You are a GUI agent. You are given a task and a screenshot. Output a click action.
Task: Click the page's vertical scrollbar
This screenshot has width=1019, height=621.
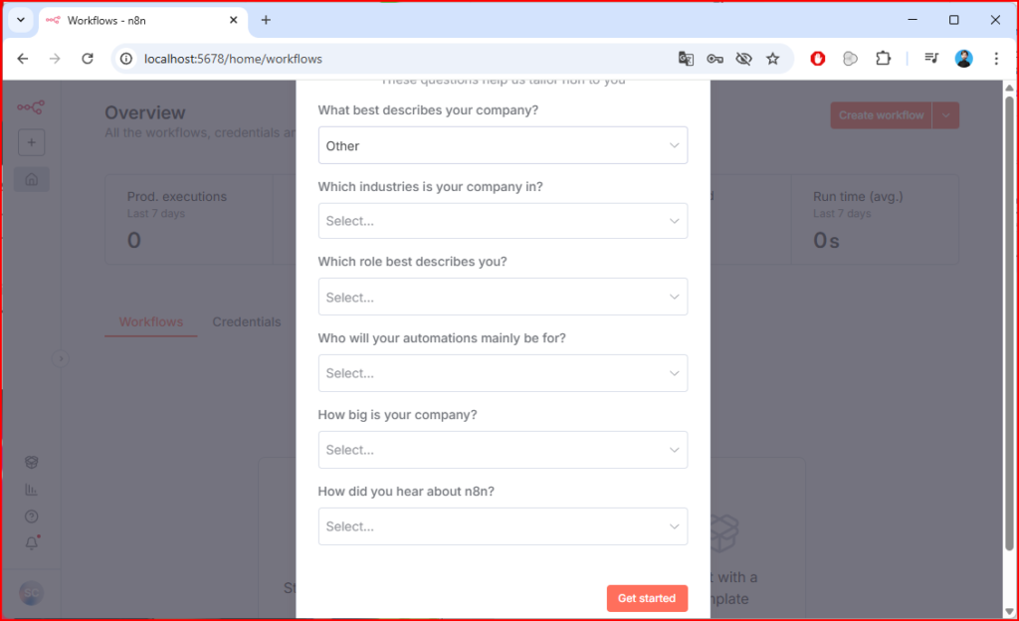pos(1010,318)
